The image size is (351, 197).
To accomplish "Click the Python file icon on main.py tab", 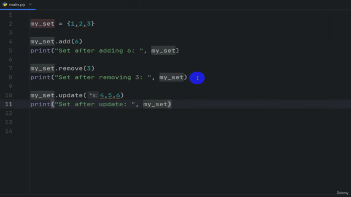I will pos(5,4).
